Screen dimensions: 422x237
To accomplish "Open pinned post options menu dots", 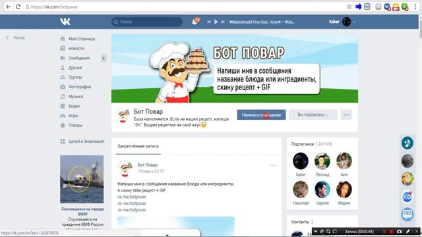I will coord(273,165).
